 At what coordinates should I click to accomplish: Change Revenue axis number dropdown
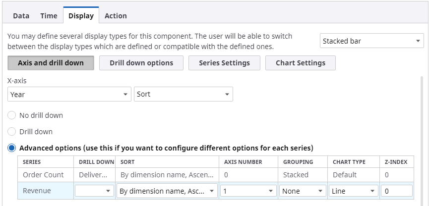point(248,191)
